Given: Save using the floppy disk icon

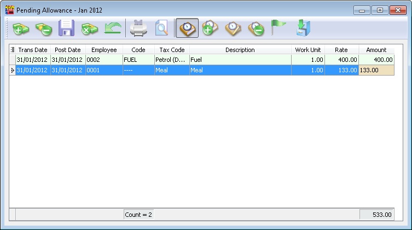Looking at the screenshot, I should pos(66,28).
